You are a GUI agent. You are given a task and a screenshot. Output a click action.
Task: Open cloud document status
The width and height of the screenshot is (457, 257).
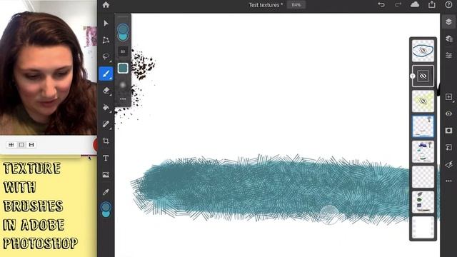(x=415, y=5)
